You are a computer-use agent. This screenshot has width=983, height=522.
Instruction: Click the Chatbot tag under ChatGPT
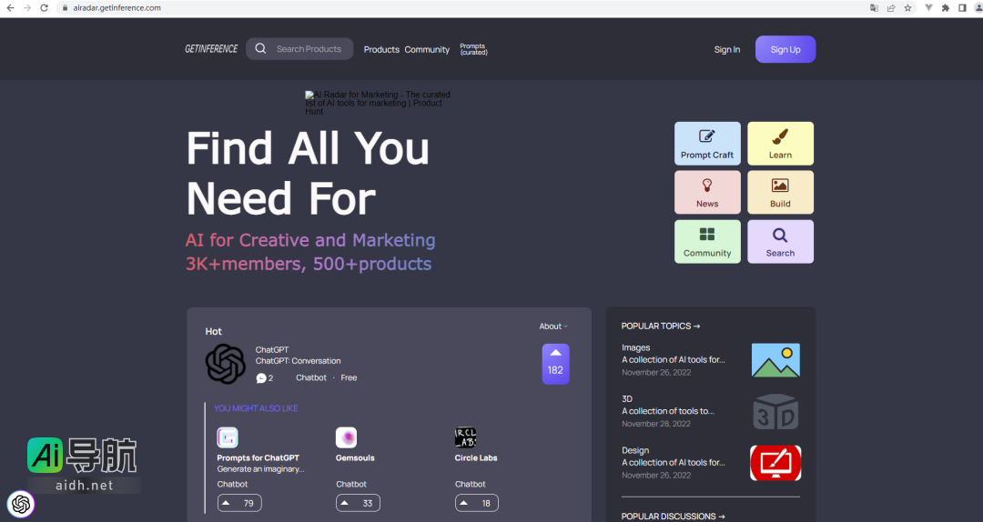(311, 377)
